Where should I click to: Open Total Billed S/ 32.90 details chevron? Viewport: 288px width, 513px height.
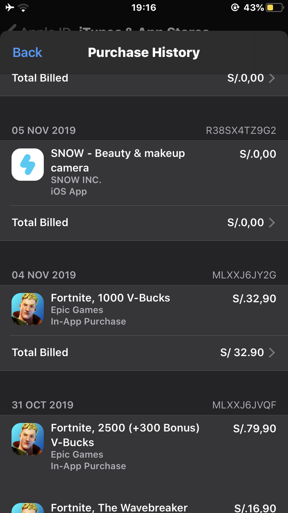pyautogui.click(x=272, y=353)
